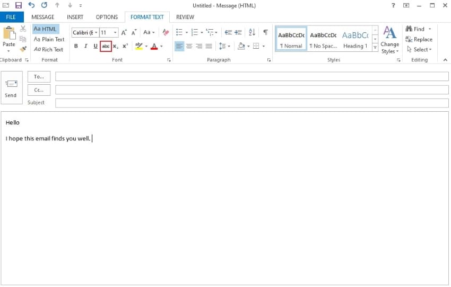Clear all formatting eraser icon
The image size is (451, 287).
[x=166, y=32]
